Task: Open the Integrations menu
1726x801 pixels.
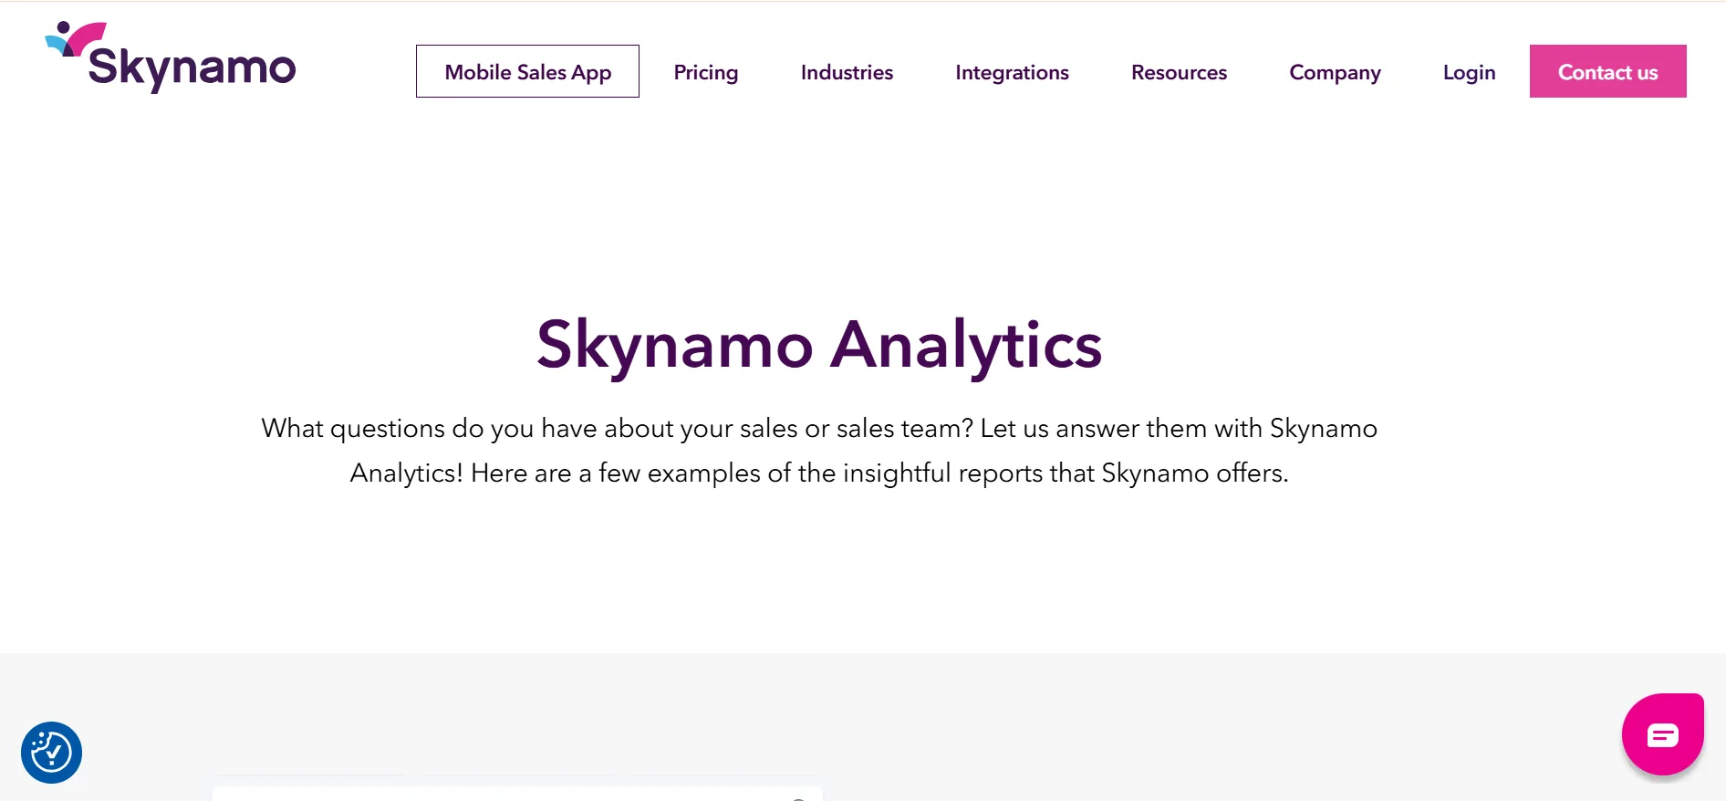Action: coord(1012,72)
